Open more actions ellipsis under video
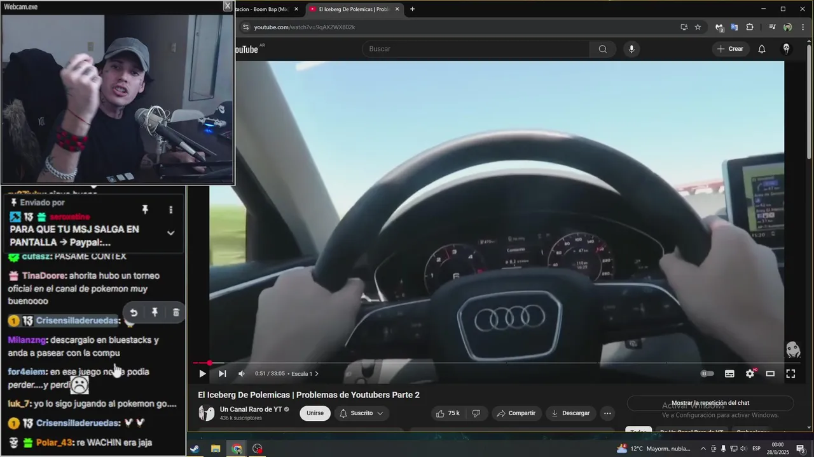This screenshot has height=457, width=814. [607, 413]
